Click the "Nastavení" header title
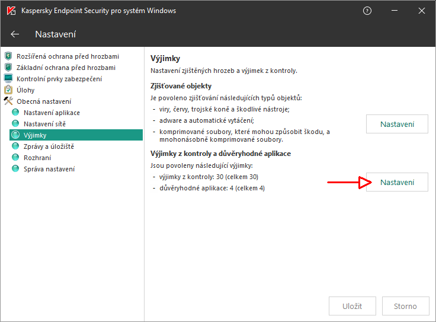Image resolution: width=436 pixels, height=322 pixels. click(55, 34)
